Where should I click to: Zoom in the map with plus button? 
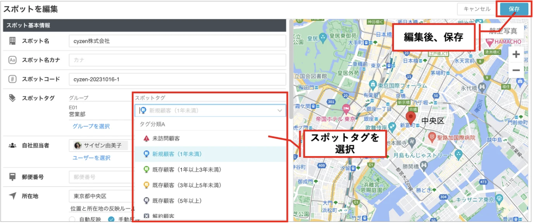coord(516,54)
